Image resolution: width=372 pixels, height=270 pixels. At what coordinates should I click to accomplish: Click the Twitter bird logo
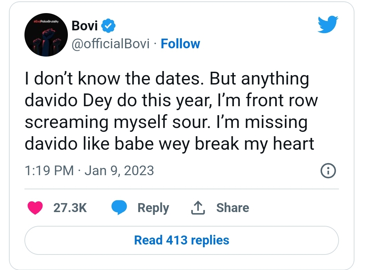click(x=328, y=24)
